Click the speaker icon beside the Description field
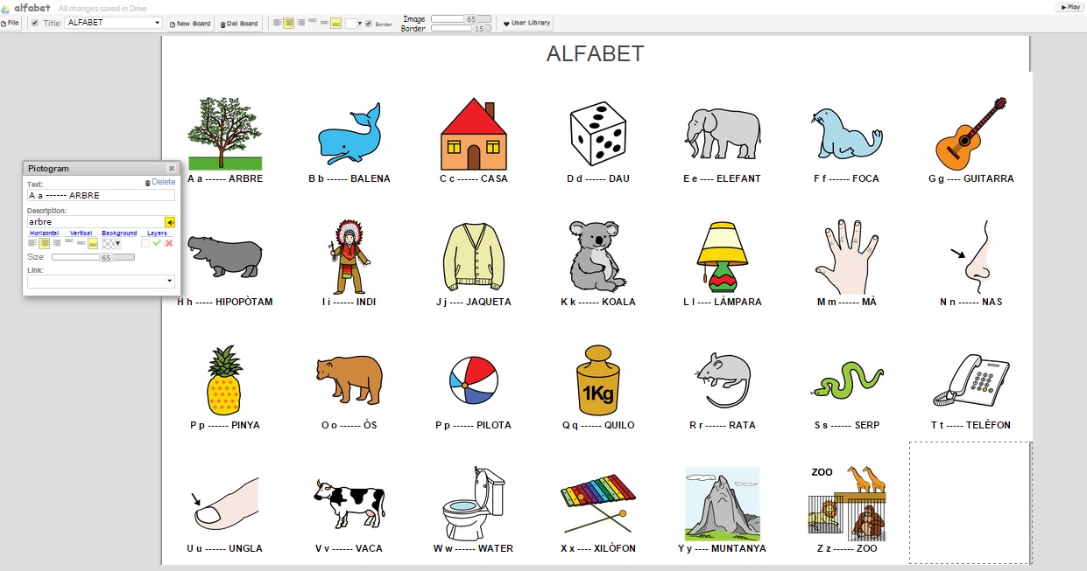This screenshot has height=571, width=1087. point(170,222)
